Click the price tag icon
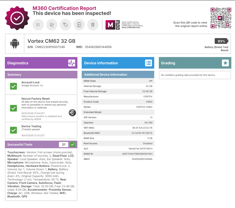Image resolution: width=235 pixels, height=208 pixels. click(x=65, y=25)
